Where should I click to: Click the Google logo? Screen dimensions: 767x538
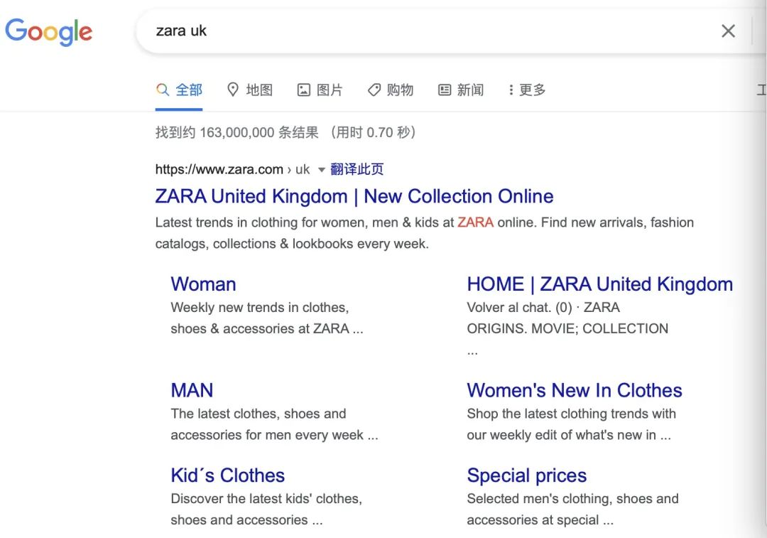pos(48,31)
